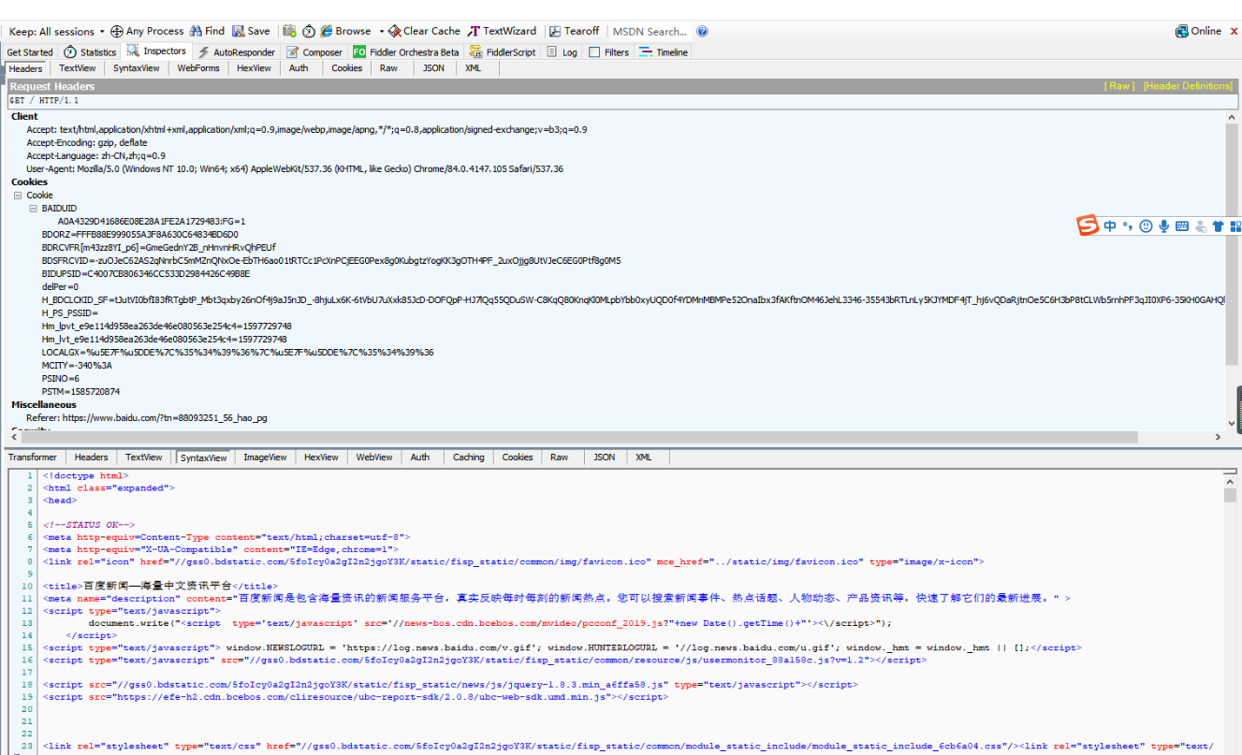This screenshot has height=755, width=1242.
Task: Open the Sogou emoji smiley panel
Action: coord(1146,225)
